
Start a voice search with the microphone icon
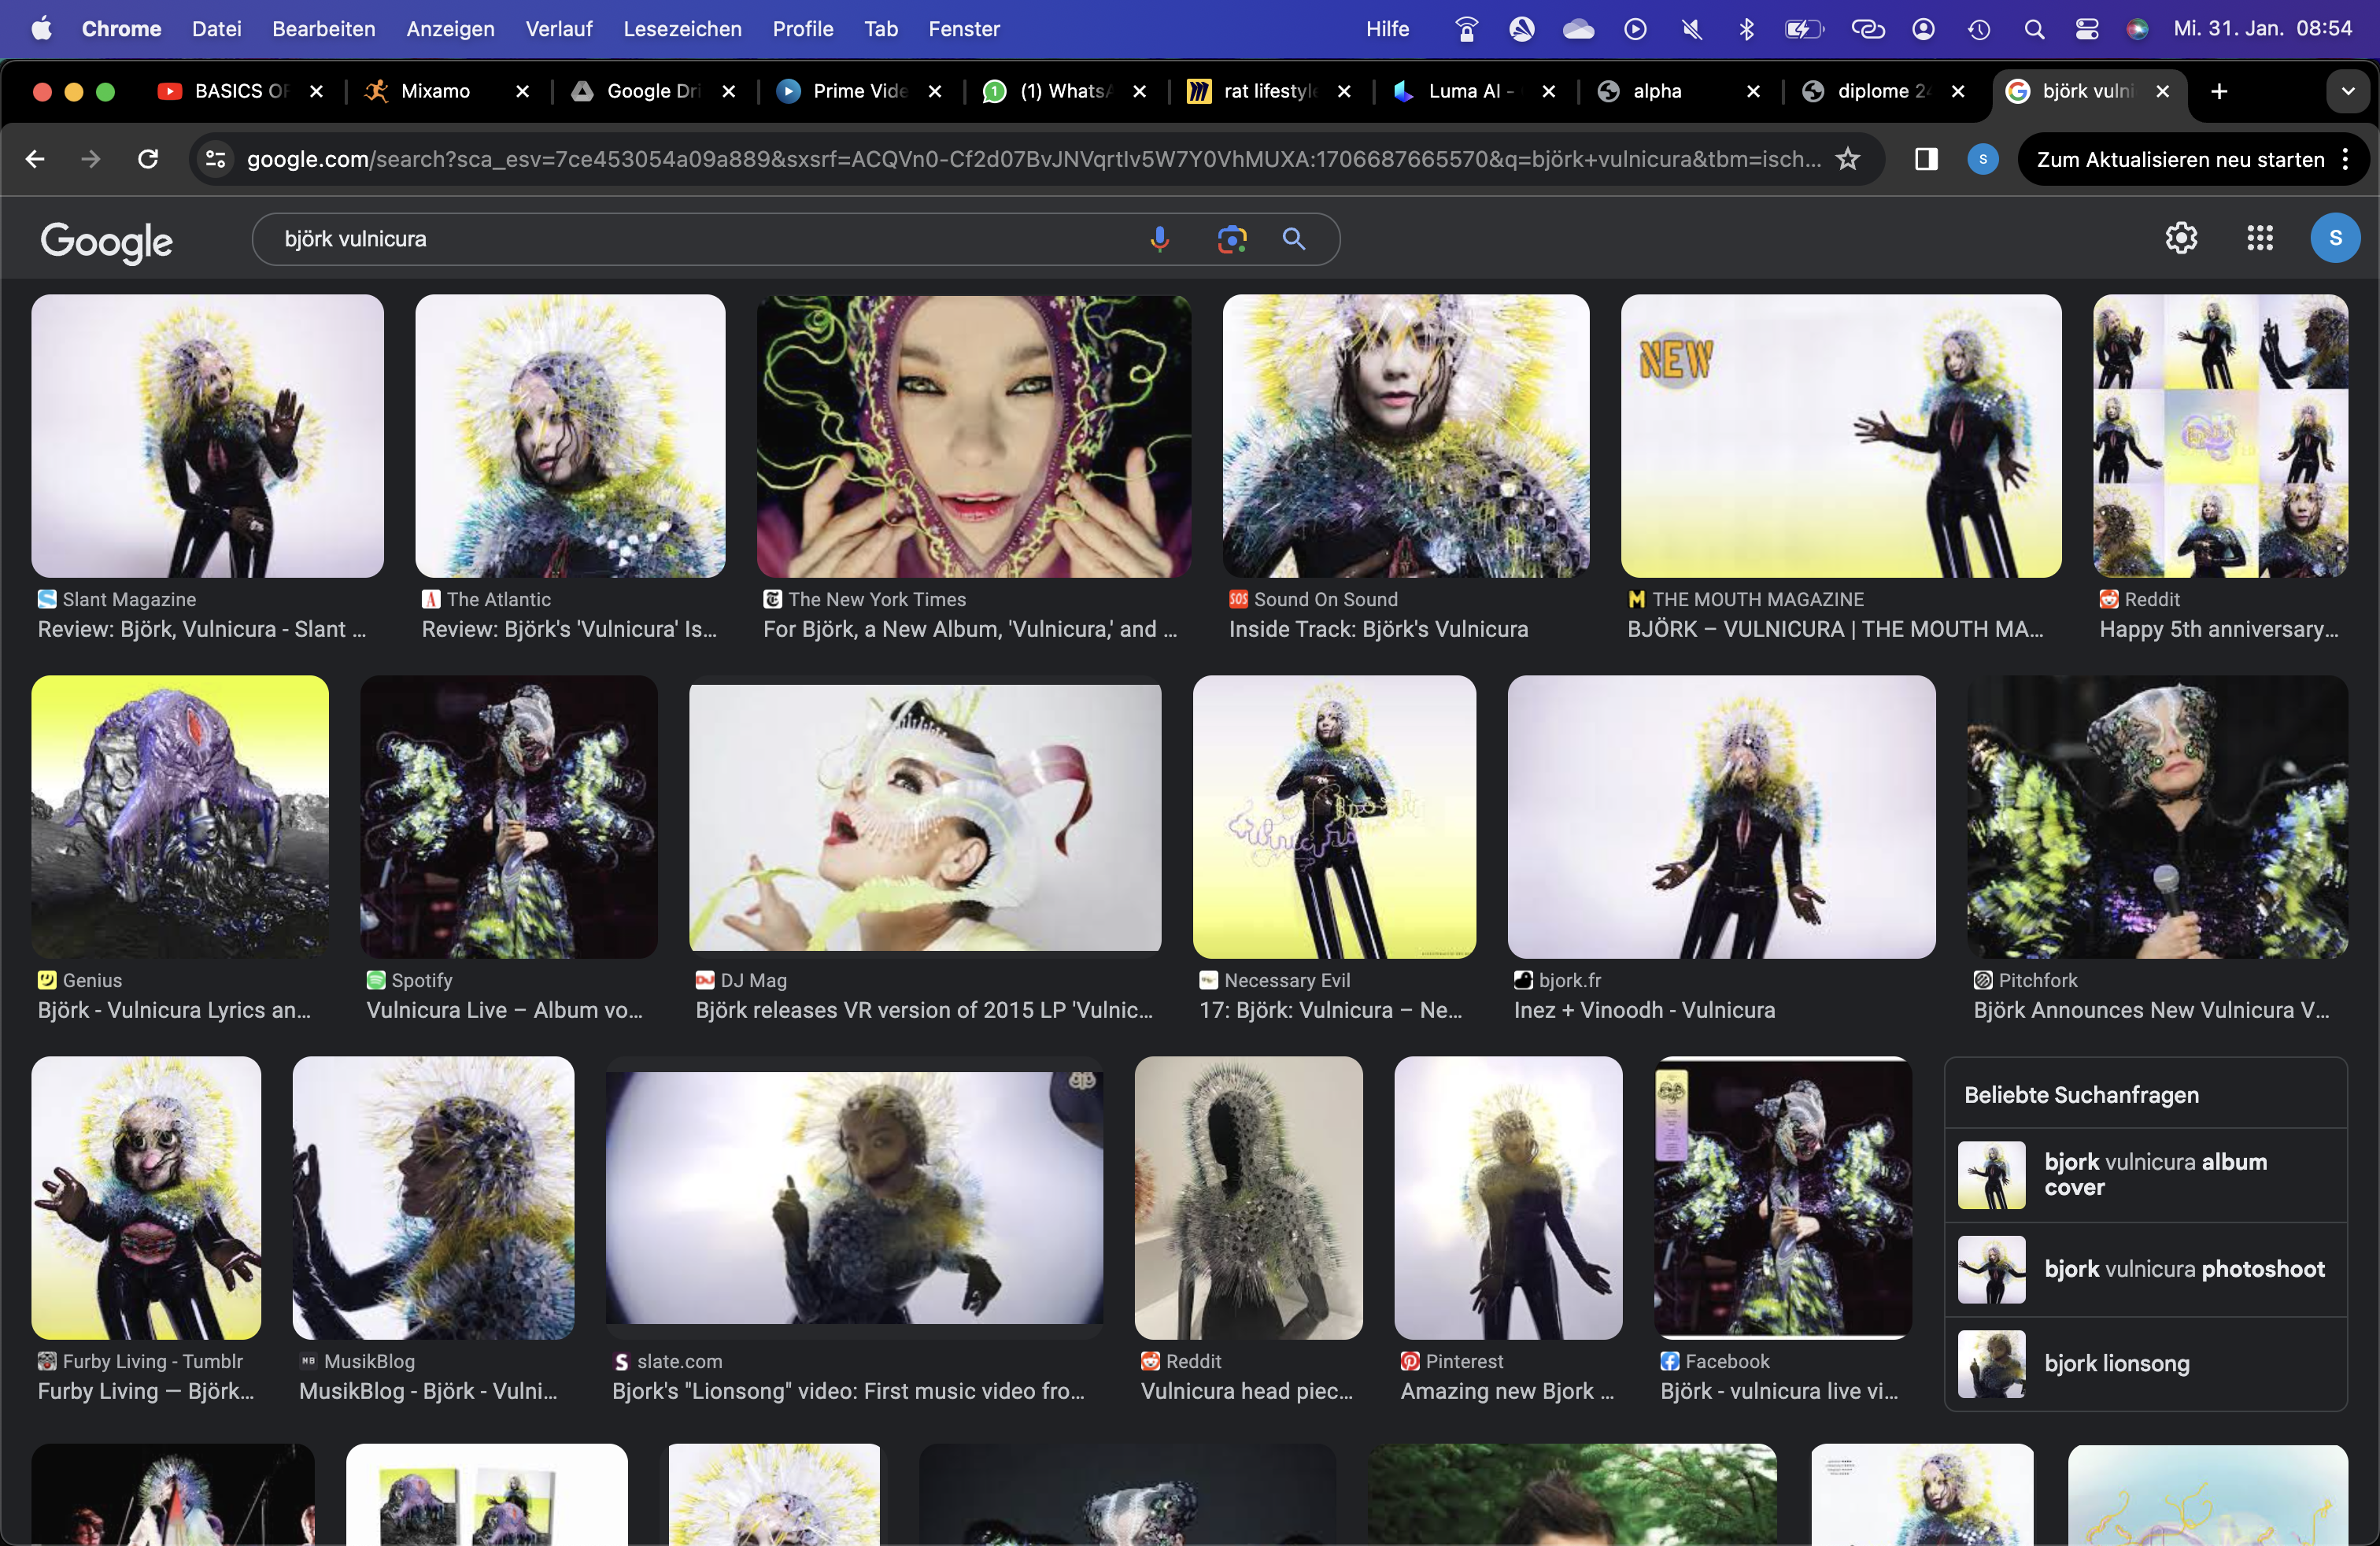click(x=1159, y=239)
